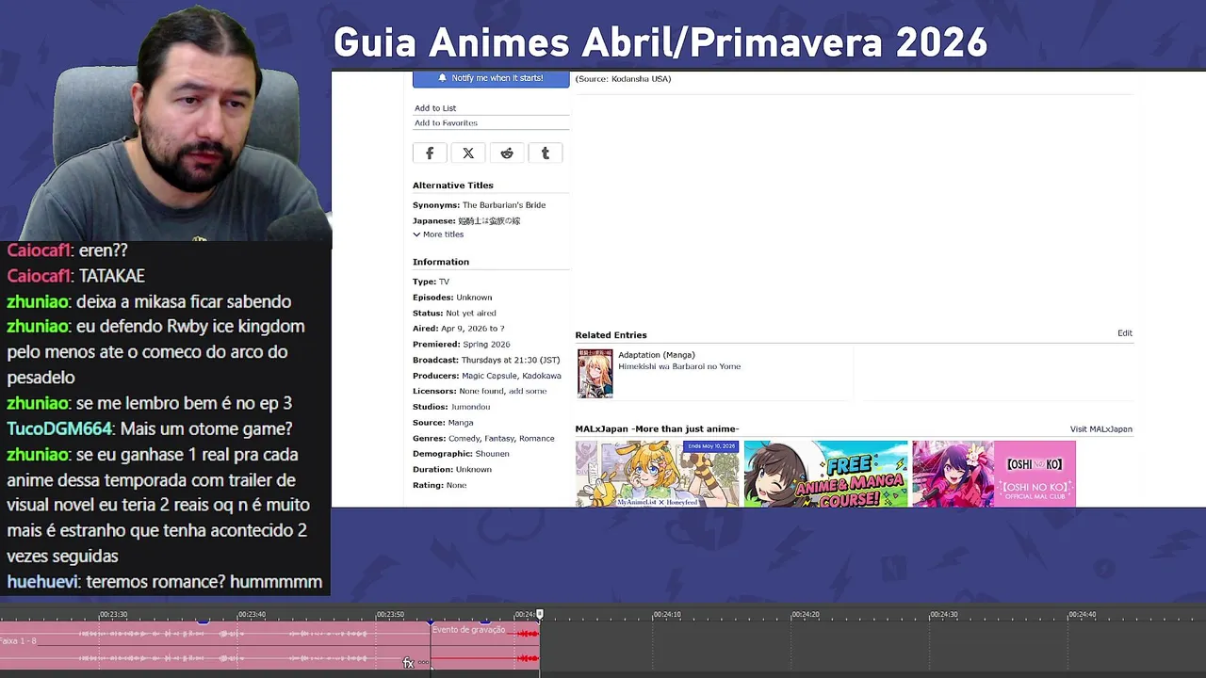Image resolution: width=1206 pixels, height=678 pixels.
Task: Open the MyAnimeList x Honeyfeed banner
Action: pos(658,474)
